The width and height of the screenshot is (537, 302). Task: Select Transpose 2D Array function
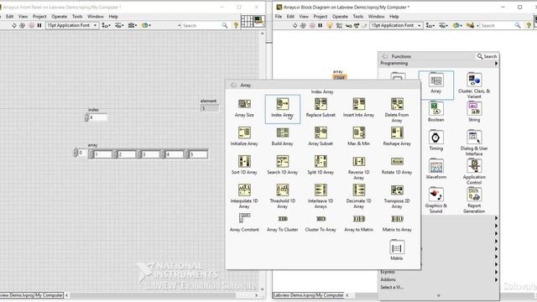coord(397,196)
